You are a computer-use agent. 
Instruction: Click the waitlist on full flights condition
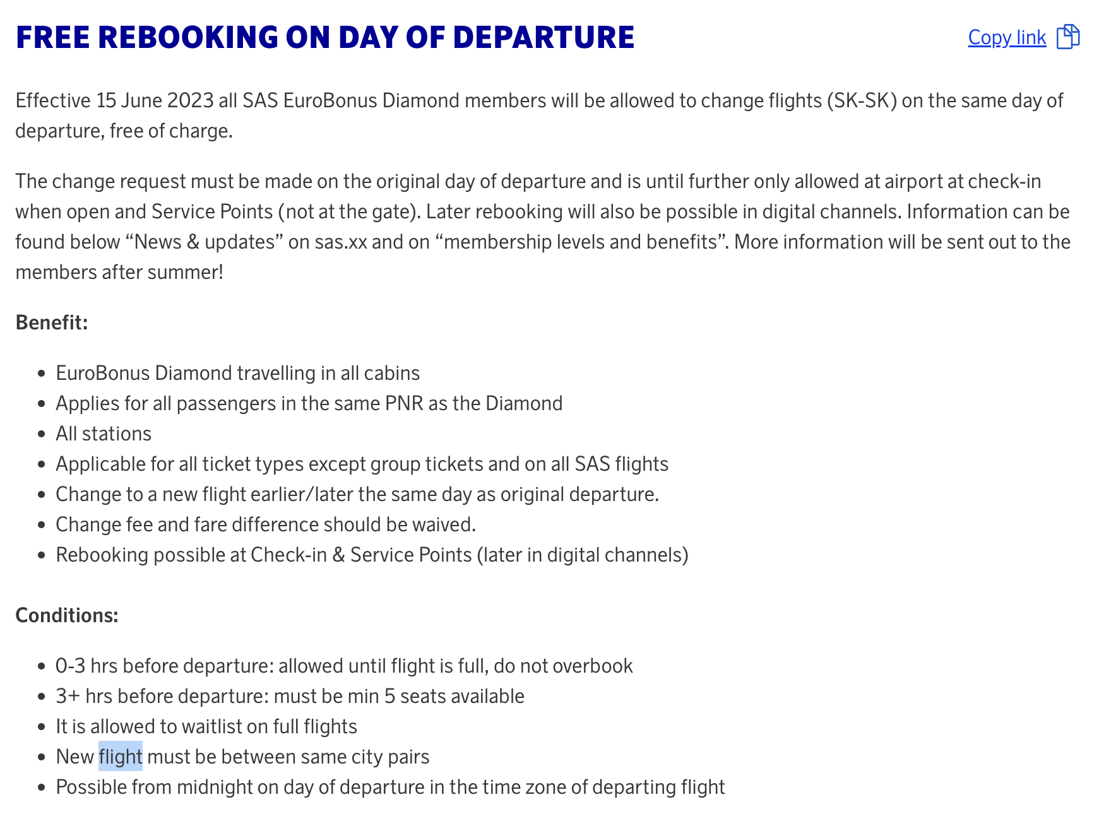point(206,726)
